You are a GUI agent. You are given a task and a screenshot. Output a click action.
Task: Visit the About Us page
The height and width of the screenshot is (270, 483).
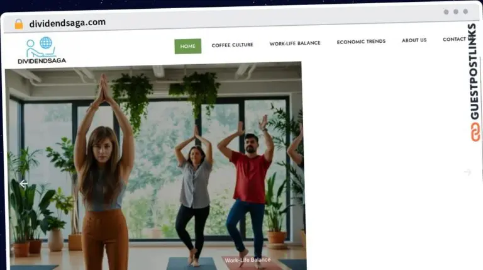(414, 40)
